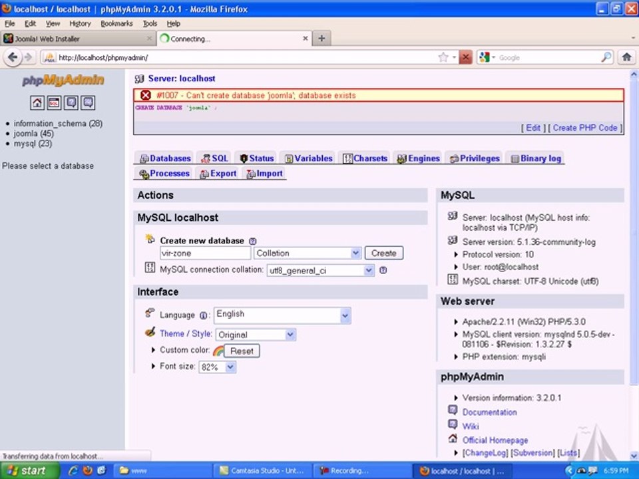Open the SQL tab
Viewport: 639px width, 479px height.
coord(215,158)
